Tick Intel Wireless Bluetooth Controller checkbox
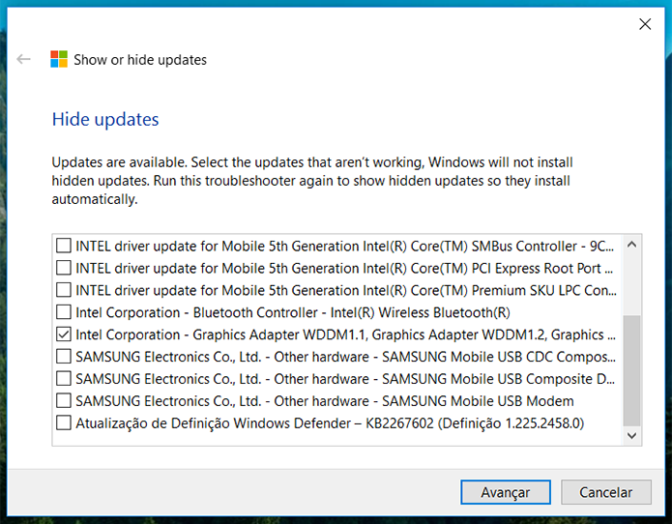Screen dimensions: 672x524 [x=64, y=312]
